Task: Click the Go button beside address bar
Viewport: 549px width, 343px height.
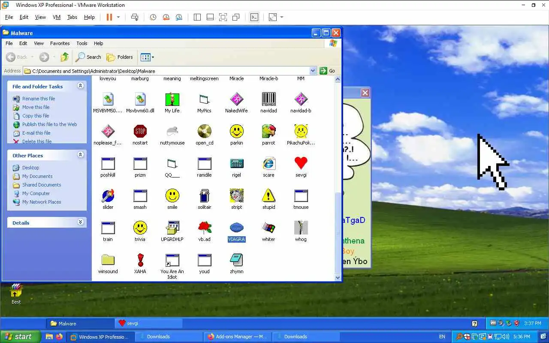Action: pyautogui.click(x=327, y=71)
